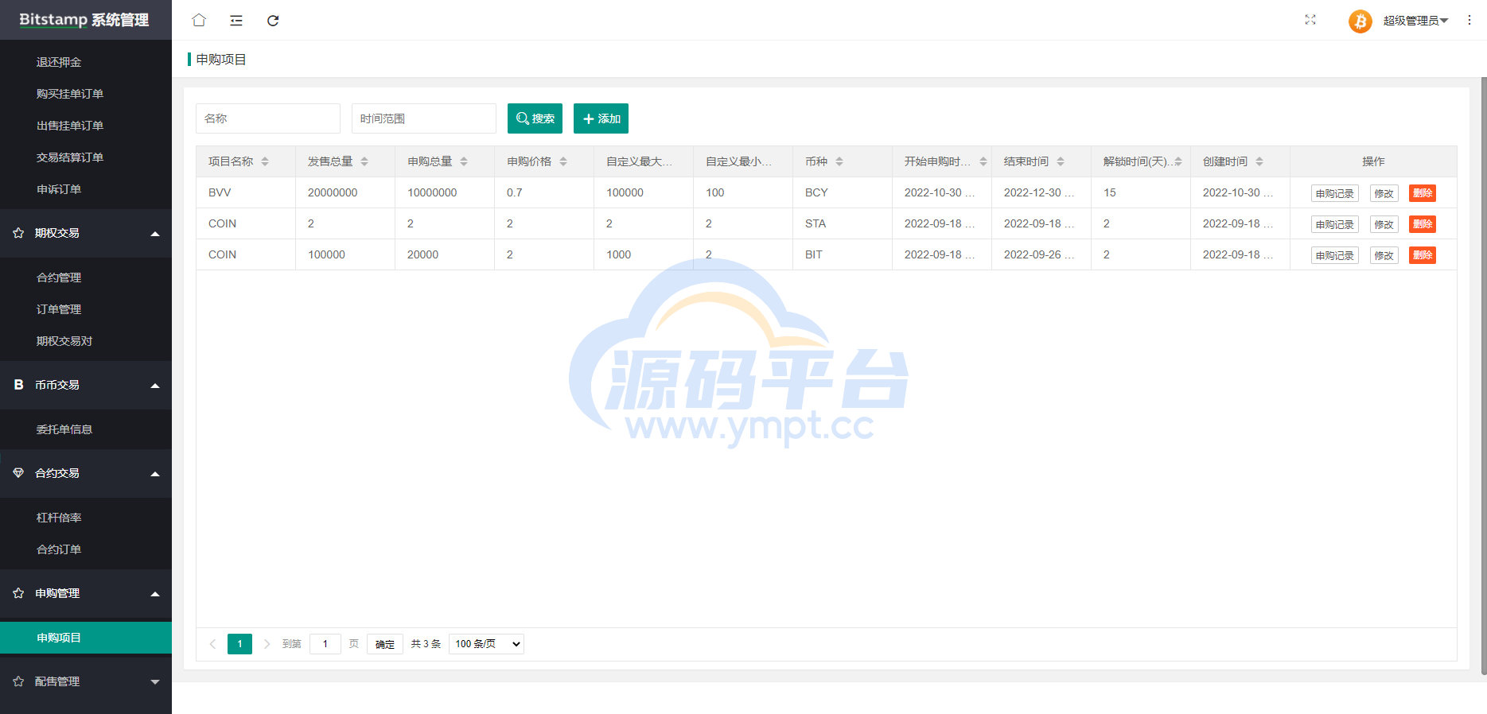Click the page vertical scrollbar
The image size is (1487, 714).
[x=1484, y=375]
